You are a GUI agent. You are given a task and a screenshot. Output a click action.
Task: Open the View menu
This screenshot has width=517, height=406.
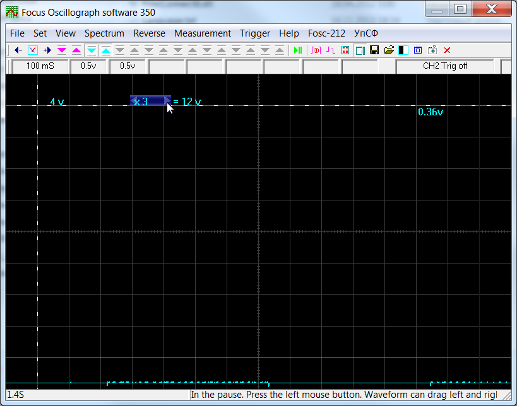click(66, 33)
